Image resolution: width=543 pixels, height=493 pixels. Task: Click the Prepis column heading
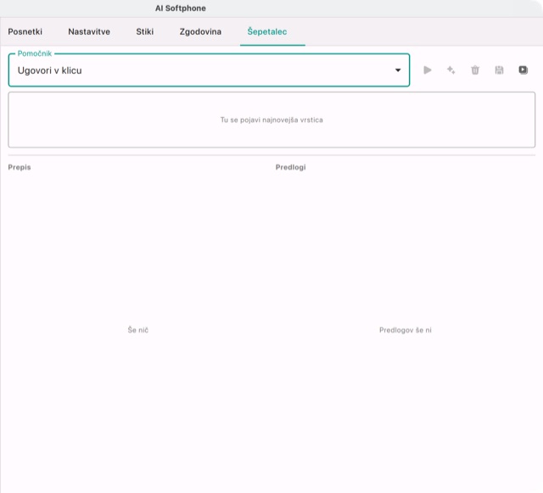pyautogui.click(x=20, y=167)
